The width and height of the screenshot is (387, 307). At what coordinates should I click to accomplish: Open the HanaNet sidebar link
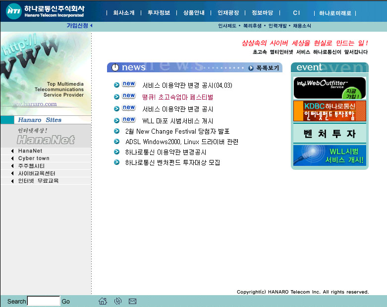pyautogui.click(x=30, y=151)
